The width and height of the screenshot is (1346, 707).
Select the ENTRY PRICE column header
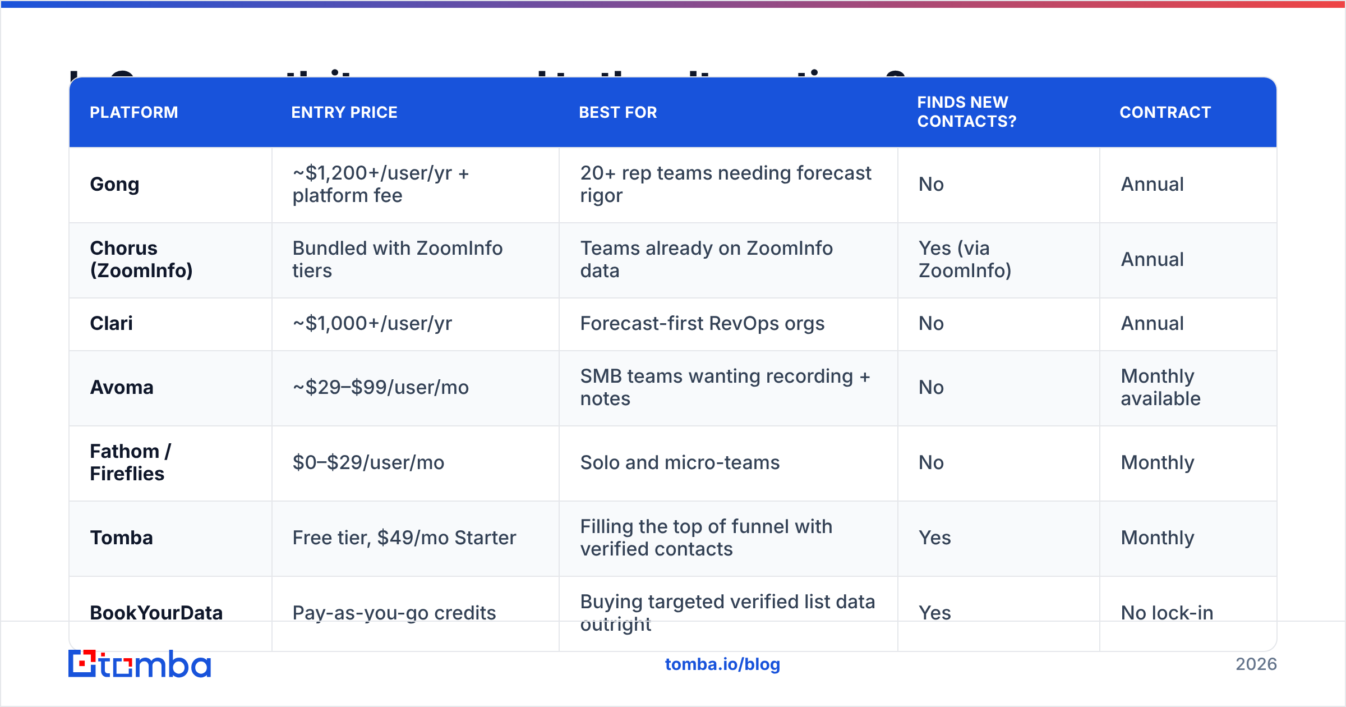[x=344, y=112]
